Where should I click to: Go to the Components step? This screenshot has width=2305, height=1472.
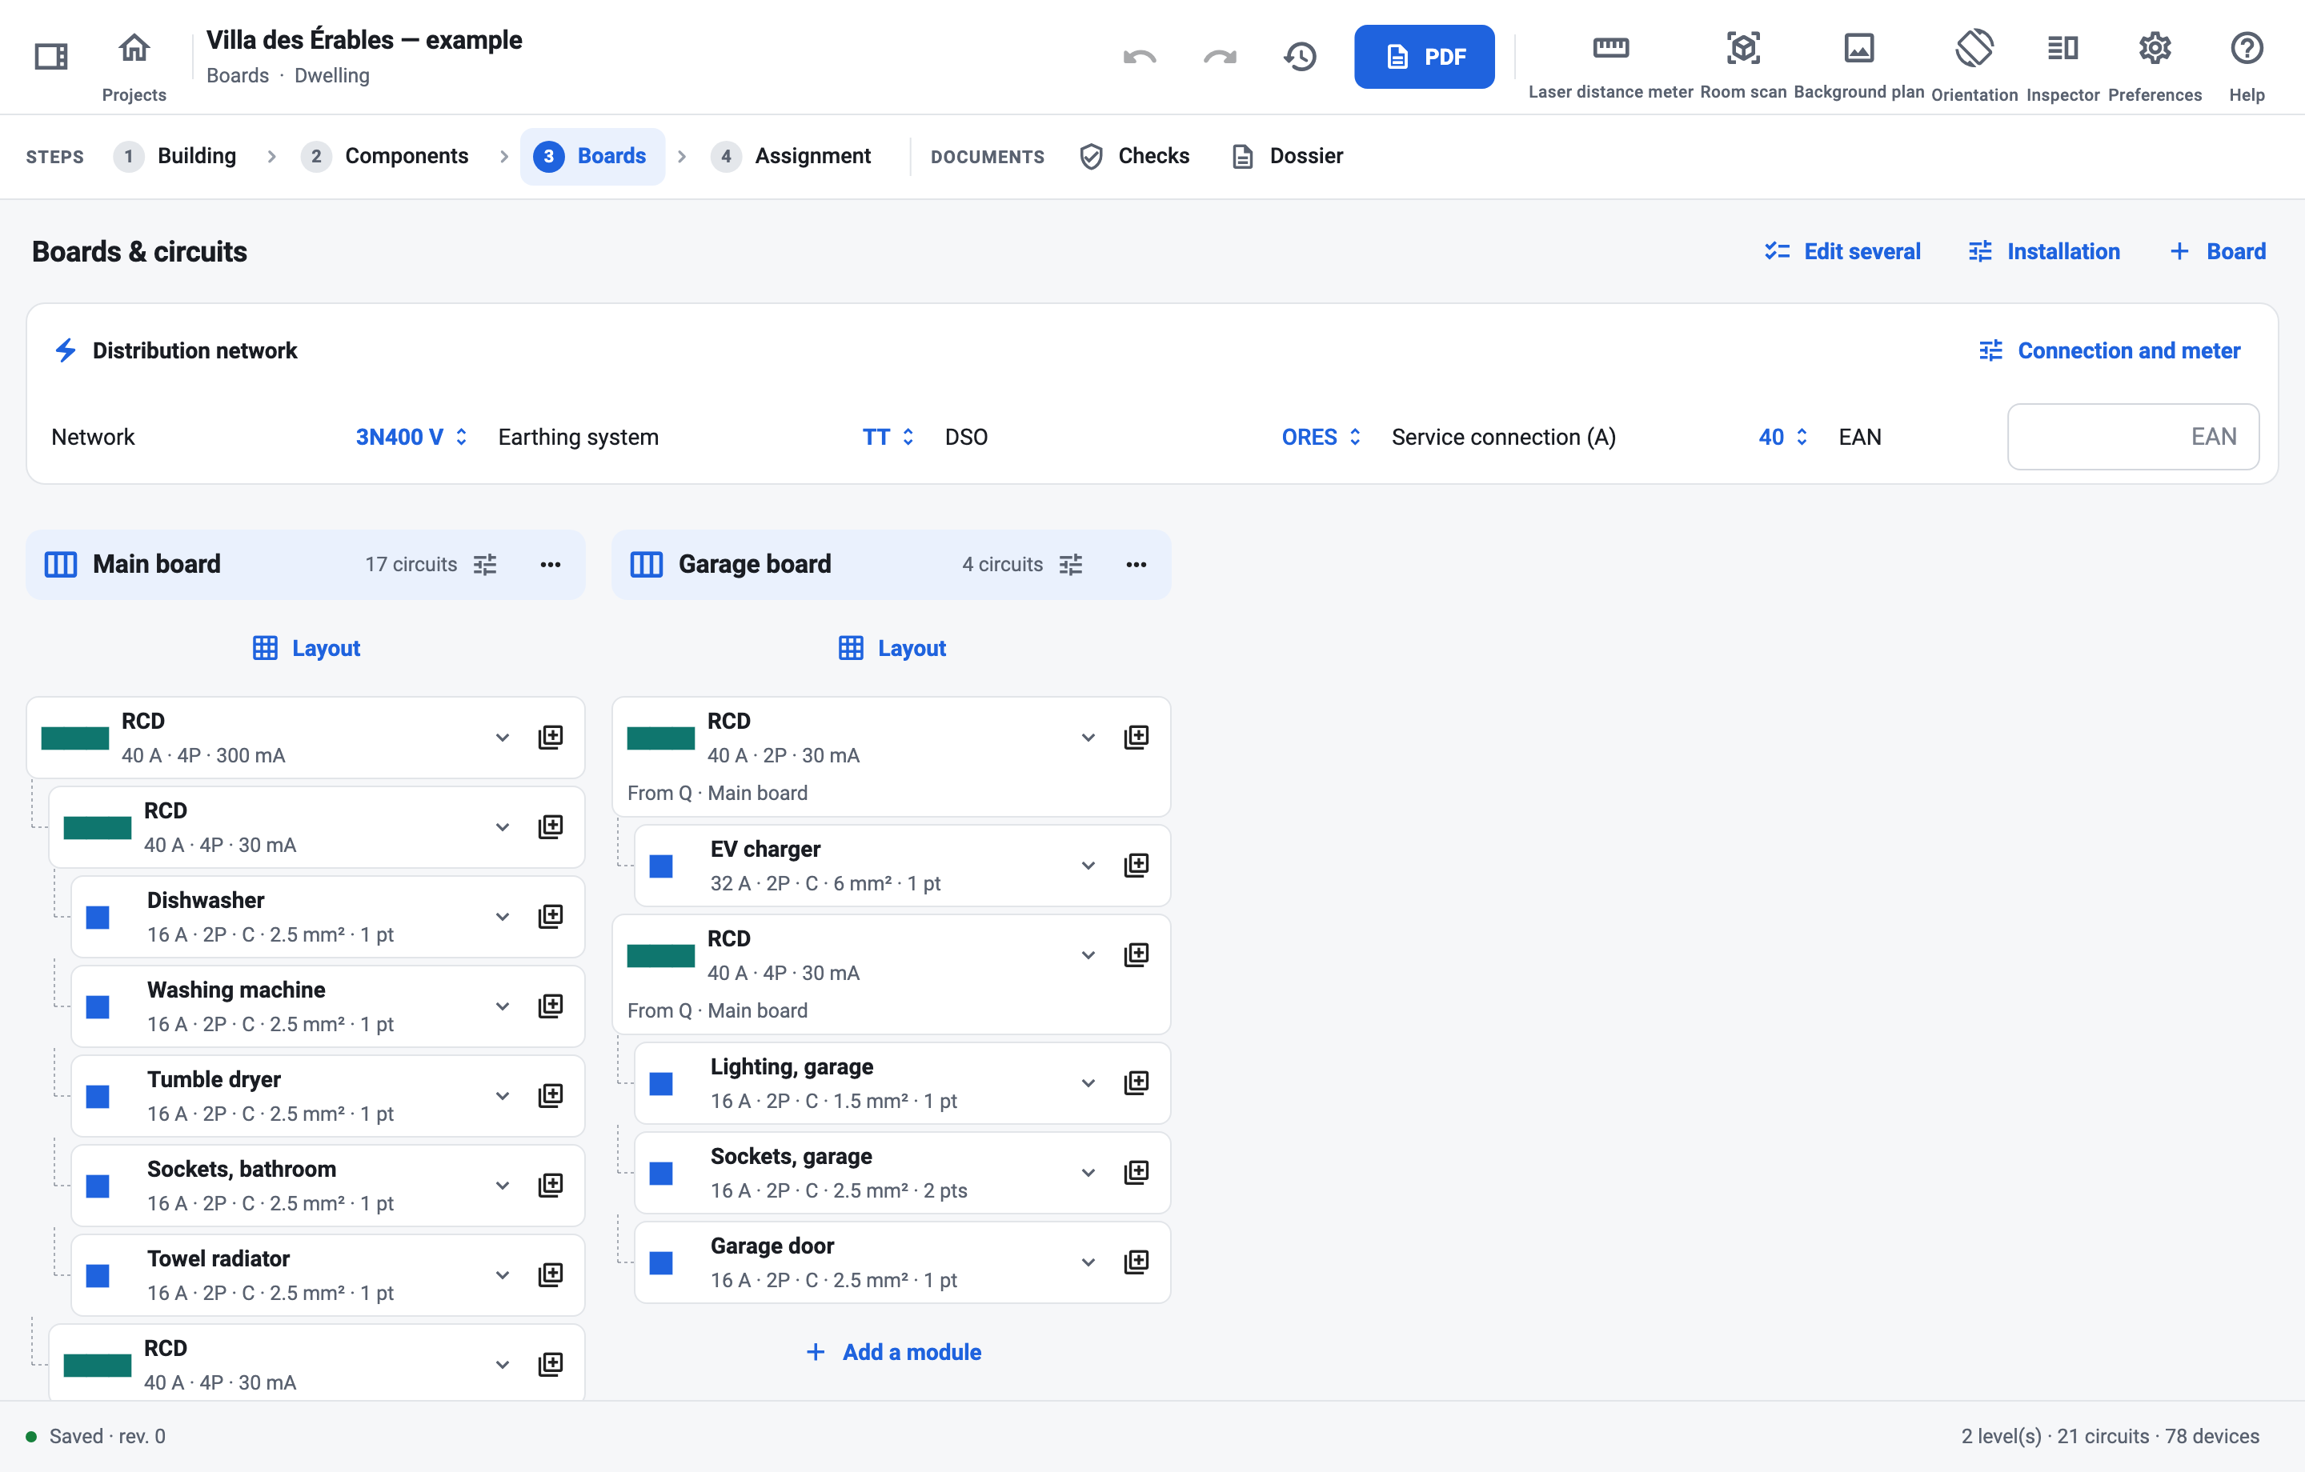[385, 156]
